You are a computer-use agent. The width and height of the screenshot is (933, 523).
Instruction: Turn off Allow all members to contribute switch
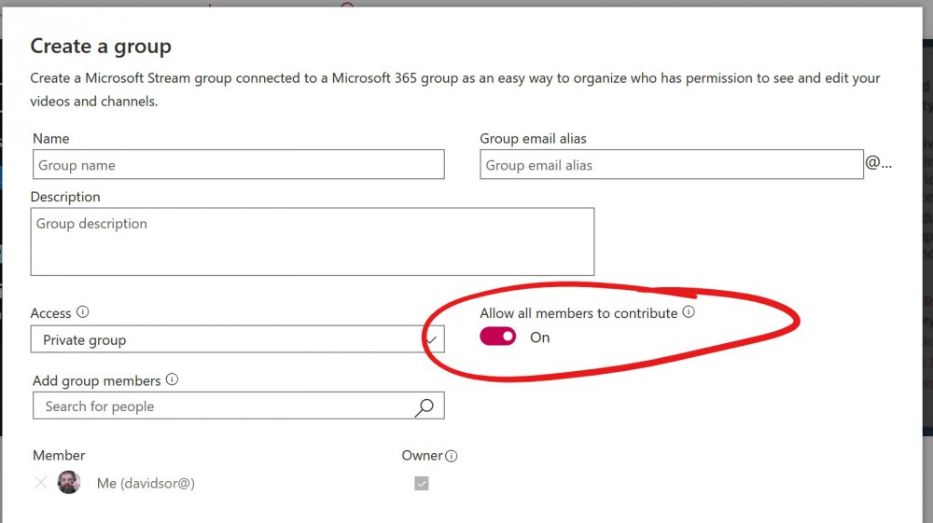click(x=498, y=337)
